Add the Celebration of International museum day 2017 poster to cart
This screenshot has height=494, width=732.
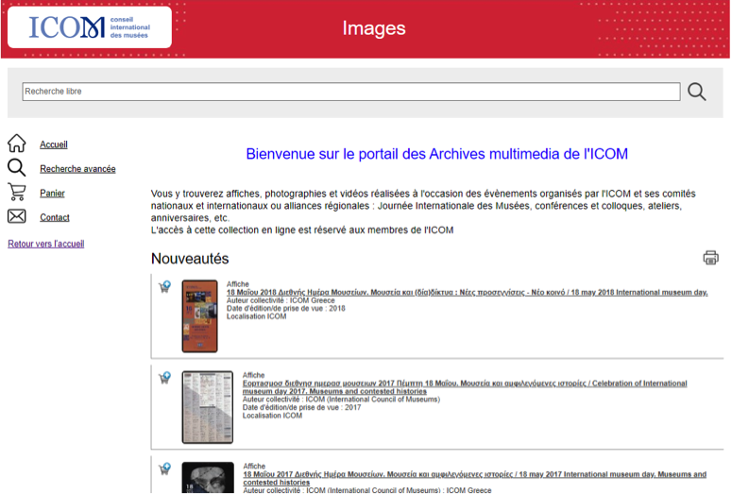point(164,378)
